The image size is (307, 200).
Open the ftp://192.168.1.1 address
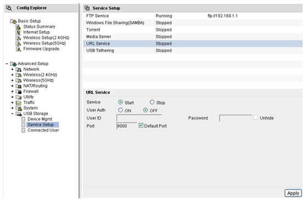222,16
